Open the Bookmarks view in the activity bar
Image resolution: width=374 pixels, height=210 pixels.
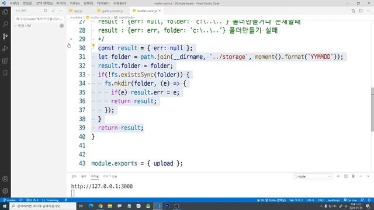coord(5,73)
